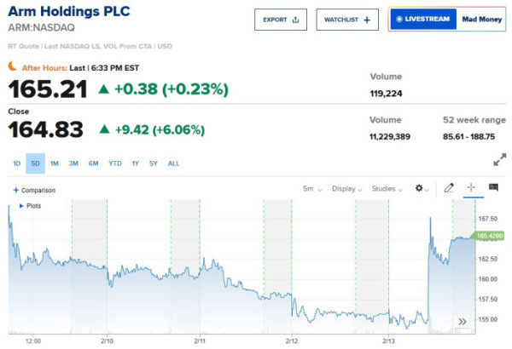Open the 5m interval dropdown

312,189
